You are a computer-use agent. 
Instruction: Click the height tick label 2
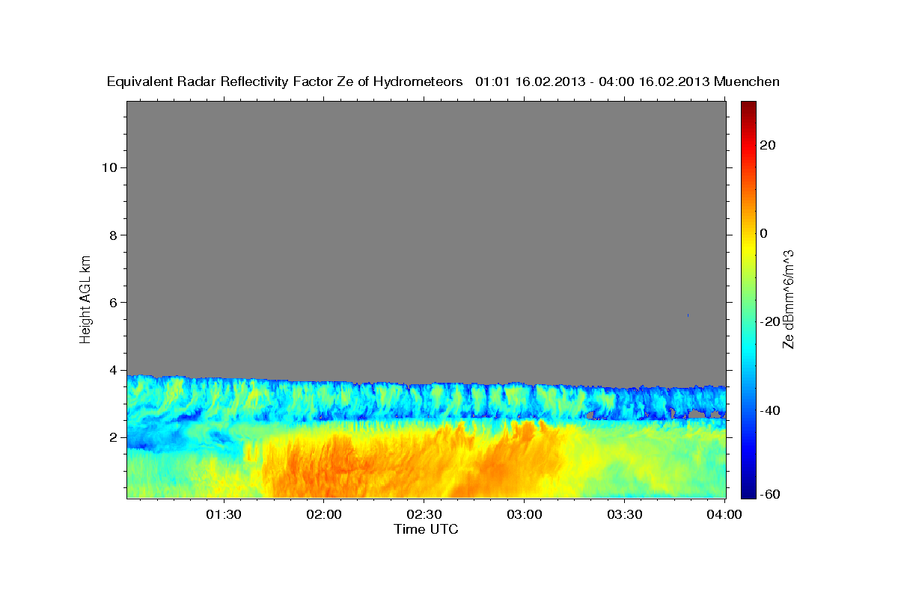point(113,437)
